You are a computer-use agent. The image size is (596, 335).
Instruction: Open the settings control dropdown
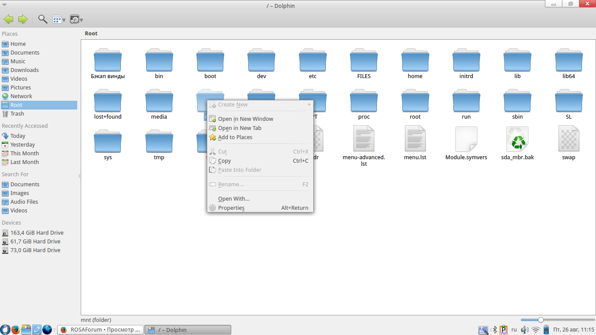tap(76, 20)
